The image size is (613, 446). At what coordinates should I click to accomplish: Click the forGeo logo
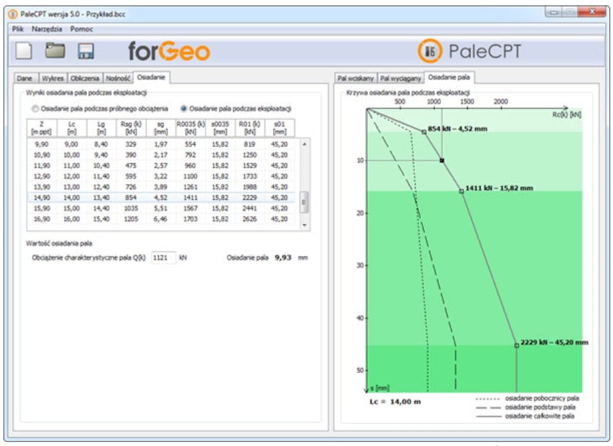click(169, 51)
